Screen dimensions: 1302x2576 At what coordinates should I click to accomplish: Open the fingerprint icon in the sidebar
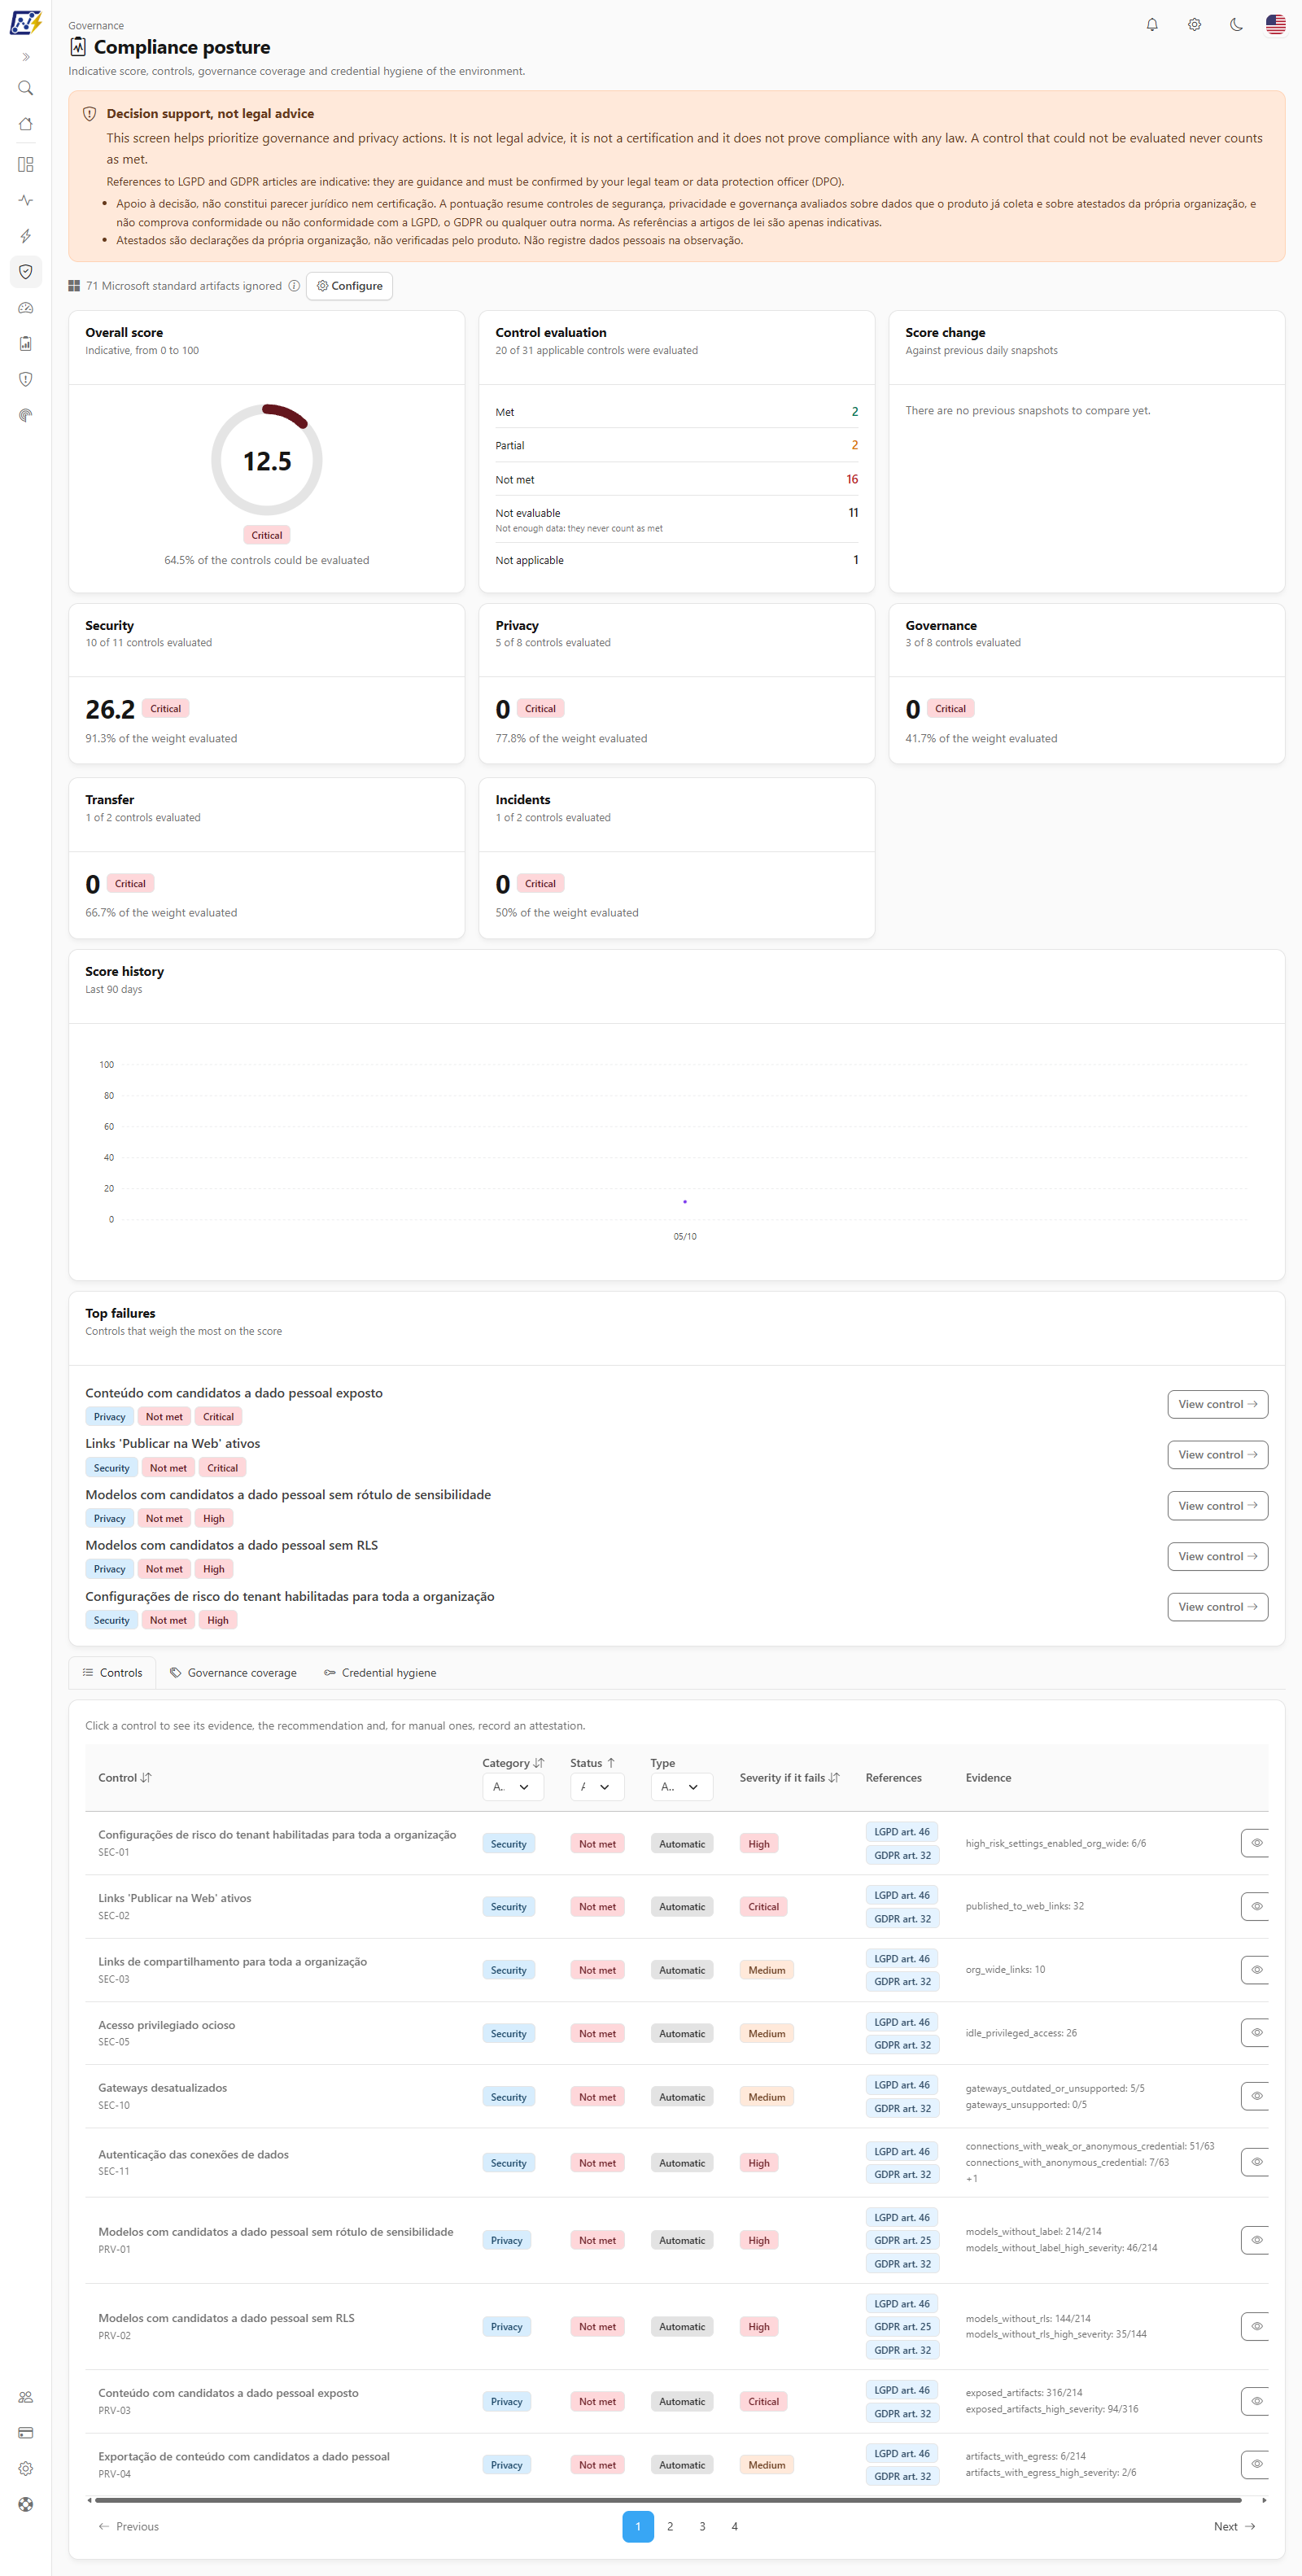(26, 415)
